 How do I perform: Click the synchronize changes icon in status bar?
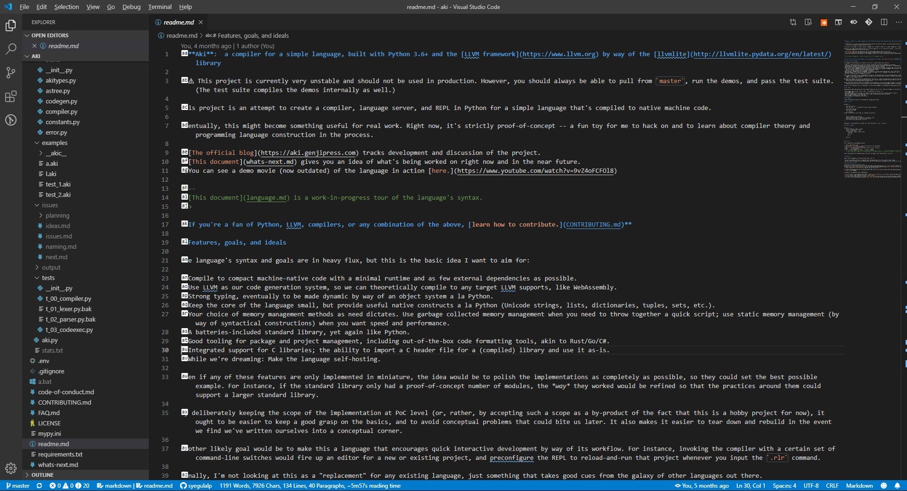39,486
